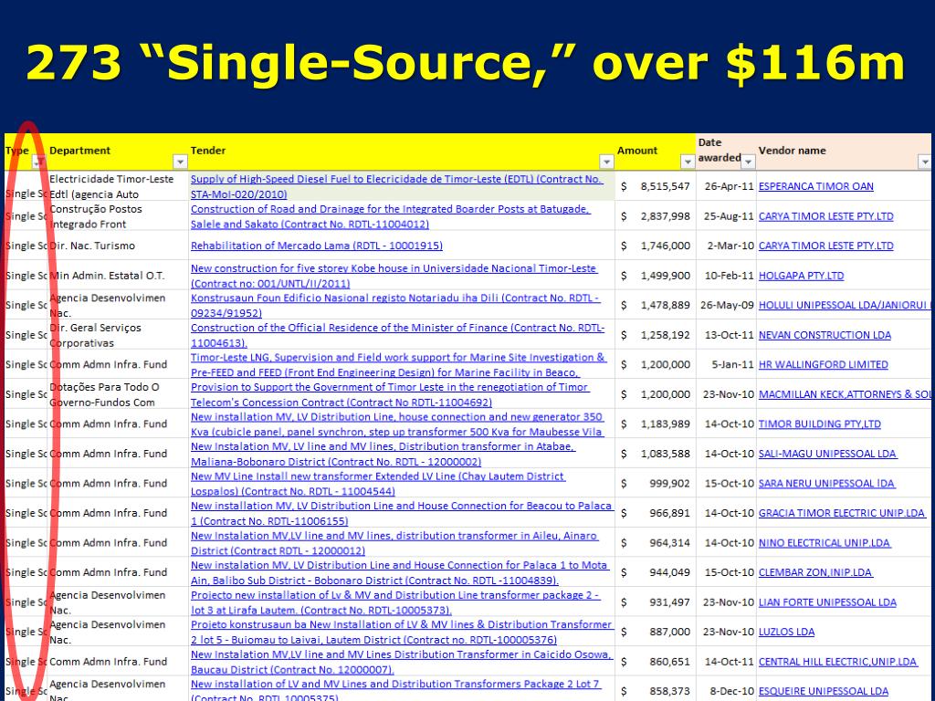Open the Chay Lautem District MV Line tender
The height and width of the screenshot is (701, 935).
378,484
